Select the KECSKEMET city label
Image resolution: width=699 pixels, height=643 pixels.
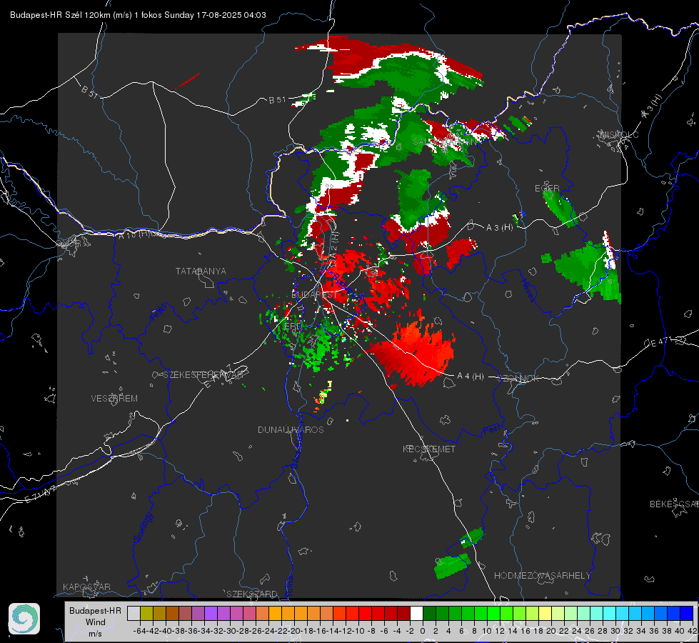[x=429, y=449]
